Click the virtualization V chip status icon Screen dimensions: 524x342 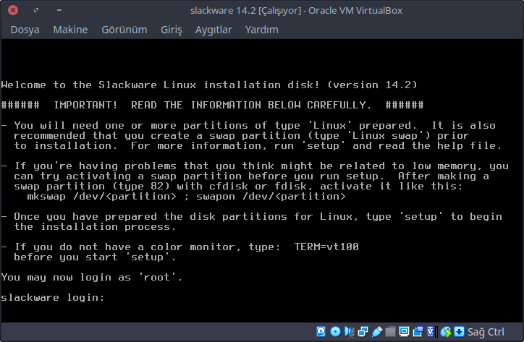tap(431, 332)
